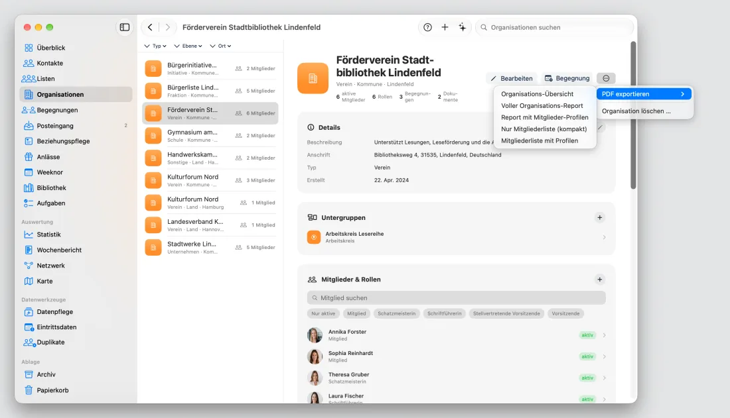Open Archiv in the sidebar
Screen dimensions: 730x418
[x=76, y=374]
